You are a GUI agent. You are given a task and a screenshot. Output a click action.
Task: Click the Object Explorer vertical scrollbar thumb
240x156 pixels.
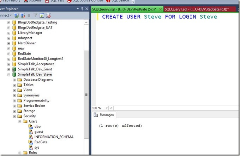[x=86, y=95]
